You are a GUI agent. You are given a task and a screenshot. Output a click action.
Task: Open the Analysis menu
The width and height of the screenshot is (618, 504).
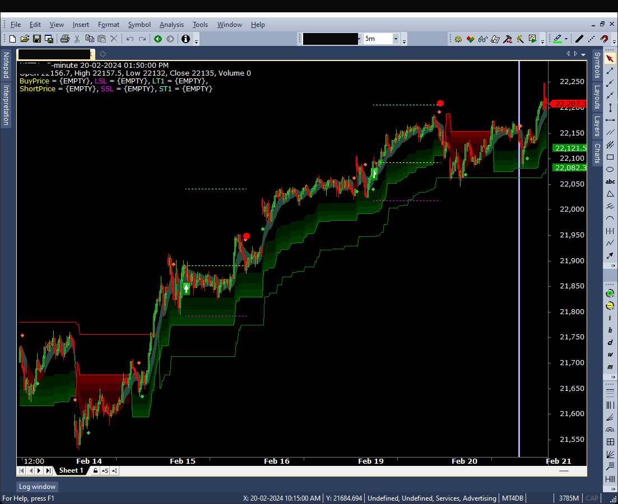(171, 25)
